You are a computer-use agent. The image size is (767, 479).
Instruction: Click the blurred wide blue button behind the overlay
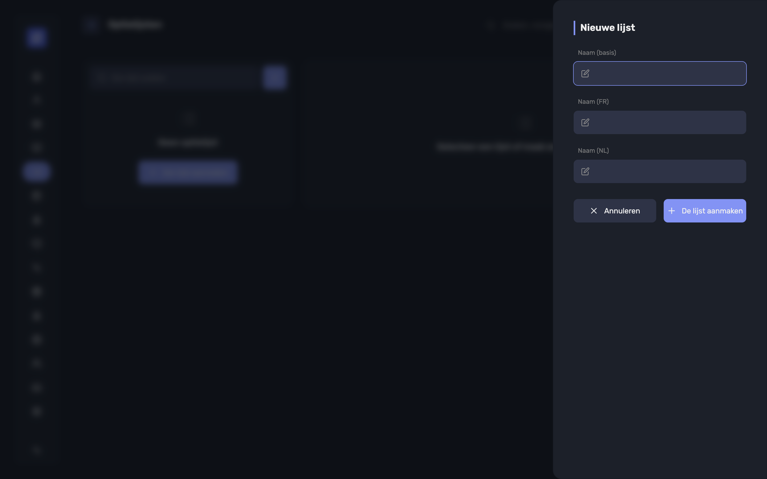pyautogui.click(x=188, y=172)
